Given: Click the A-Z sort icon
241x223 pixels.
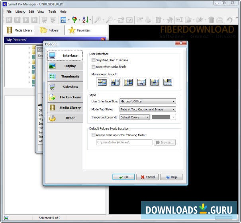Looking at the screenshot, I should [x=85, y=20].
